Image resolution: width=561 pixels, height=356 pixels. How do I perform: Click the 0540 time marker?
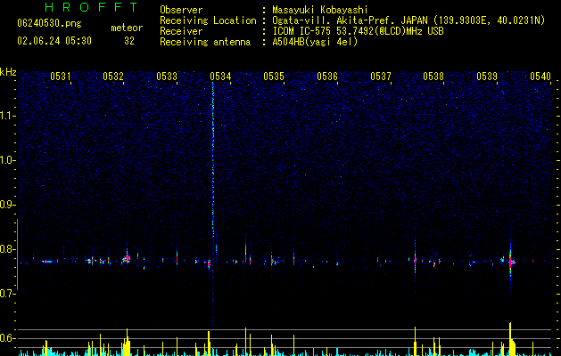tap(540, 77)
